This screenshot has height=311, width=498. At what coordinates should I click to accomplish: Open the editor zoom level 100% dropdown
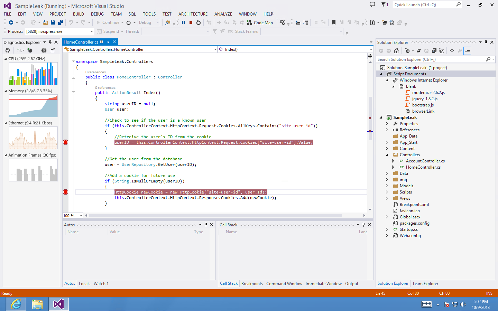coord(73,216)
